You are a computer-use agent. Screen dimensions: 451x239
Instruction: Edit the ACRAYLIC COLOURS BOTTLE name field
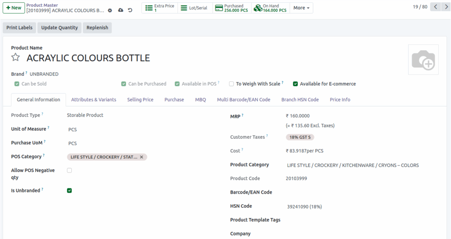click(x=88, y=58)
